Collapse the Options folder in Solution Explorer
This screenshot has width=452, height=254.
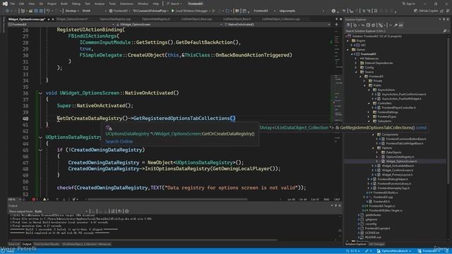click(374, 148)
